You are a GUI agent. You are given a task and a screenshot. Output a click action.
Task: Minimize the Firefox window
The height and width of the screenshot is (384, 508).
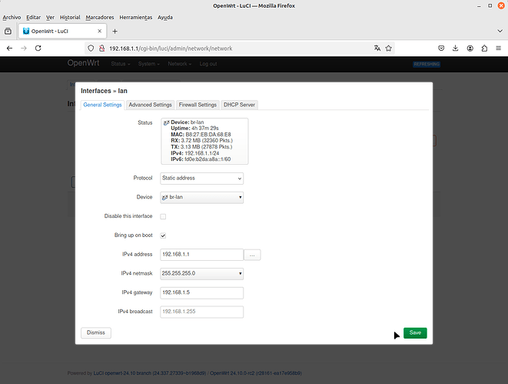[479, 6]
